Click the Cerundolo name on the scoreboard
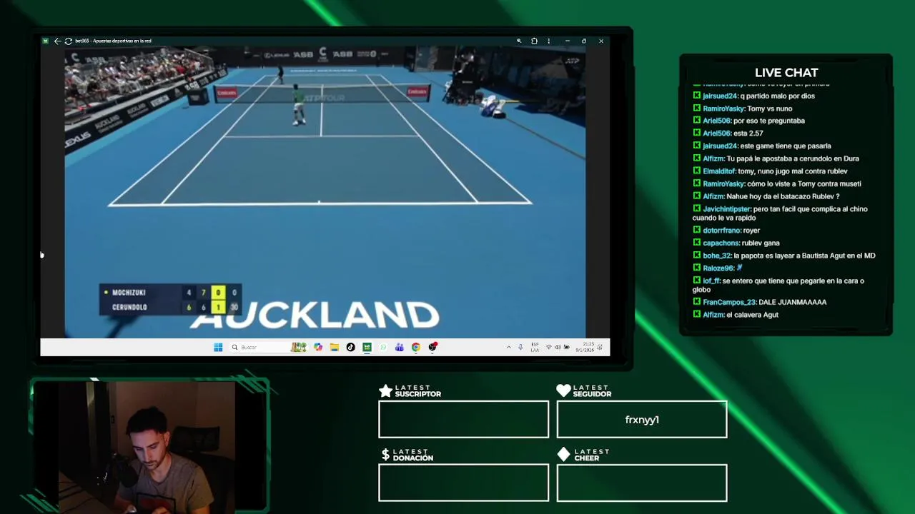Screen dimensions: 915x514 [129, 307]
